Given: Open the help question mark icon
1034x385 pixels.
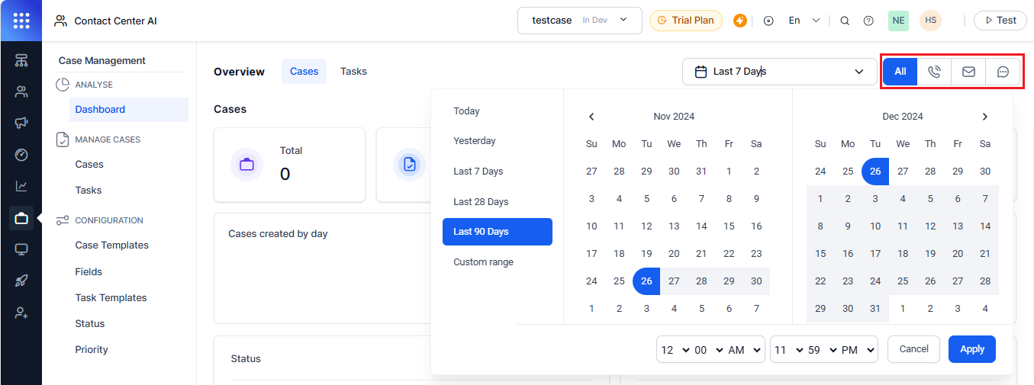Looking at the screenshot, I should (x=868, y=21).
